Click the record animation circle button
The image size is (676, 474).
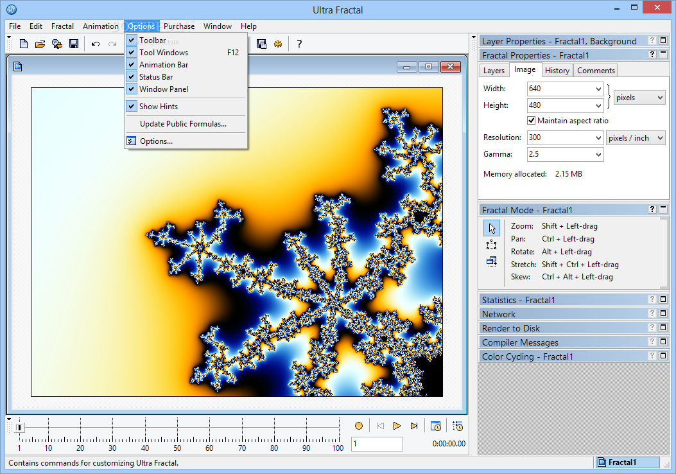pyautogui.click(x=359, y=426)
